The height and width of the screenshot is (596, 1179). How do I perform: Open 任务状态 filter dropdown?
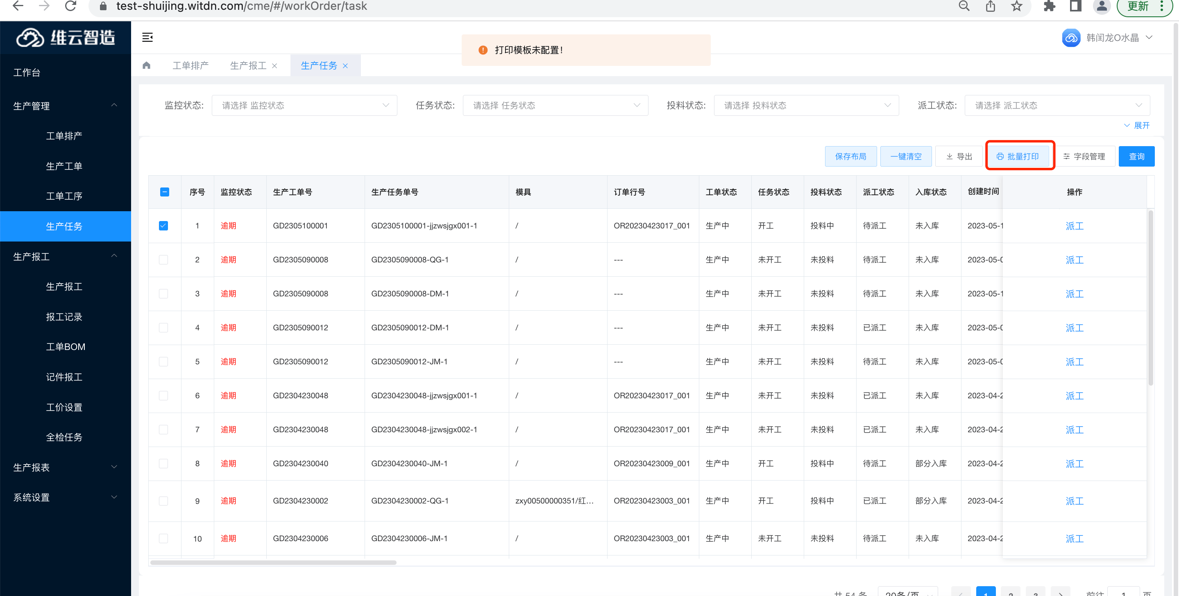point(555,105)
